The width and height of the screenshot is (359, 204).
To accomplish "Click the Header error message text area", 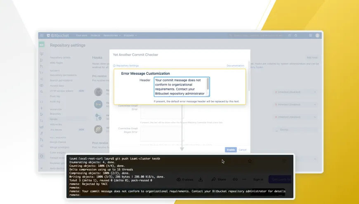I will pos(180,87).
